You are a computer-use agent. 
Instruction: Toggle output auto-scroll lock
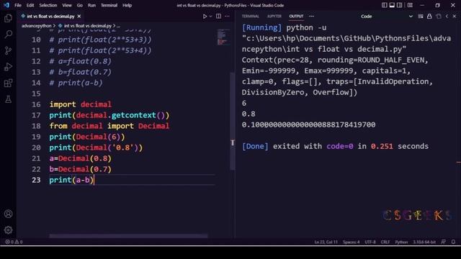[x=429, y=17]
